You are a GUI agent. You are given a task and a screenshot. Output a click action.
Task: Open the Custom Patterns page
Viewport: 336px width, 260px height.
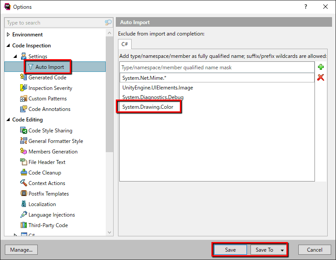pos(47,99)
